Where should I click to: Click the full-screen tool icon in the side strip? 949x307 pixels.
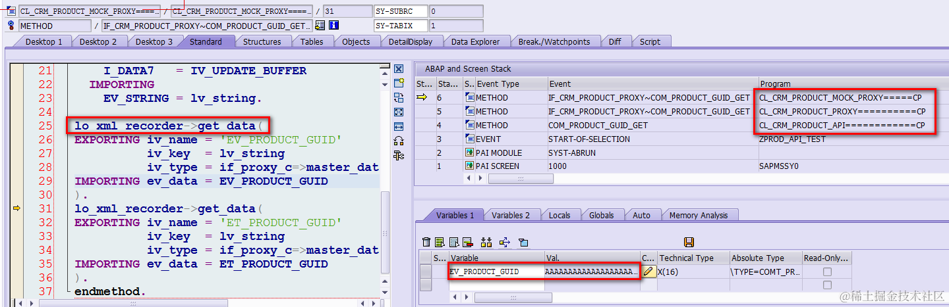(x=399, y=112)
